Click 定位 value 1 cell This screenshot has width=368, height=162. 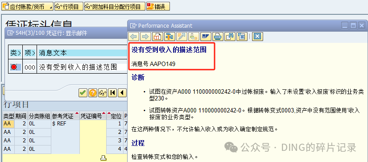(115, 124)
